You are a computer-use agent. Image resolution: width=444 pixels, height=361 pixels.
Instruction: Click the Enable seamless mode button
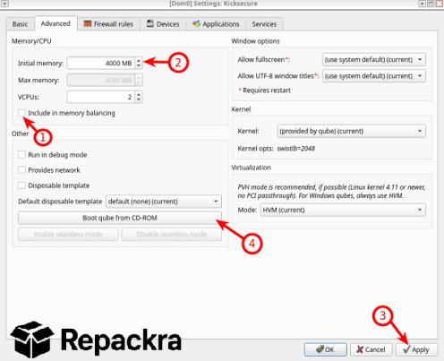[68, 234]
